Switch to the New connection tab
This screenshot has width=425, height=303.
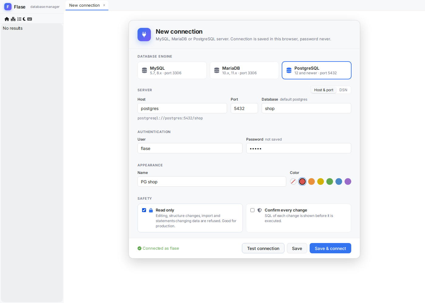click(84, 5)
